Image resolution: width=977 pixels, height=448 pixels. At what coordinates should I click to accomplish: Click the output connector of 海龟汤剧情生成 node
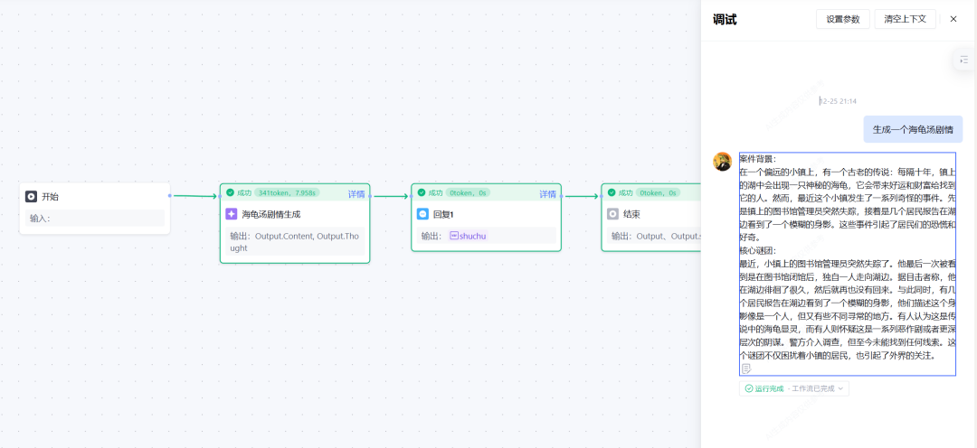(x=370, y=196)
